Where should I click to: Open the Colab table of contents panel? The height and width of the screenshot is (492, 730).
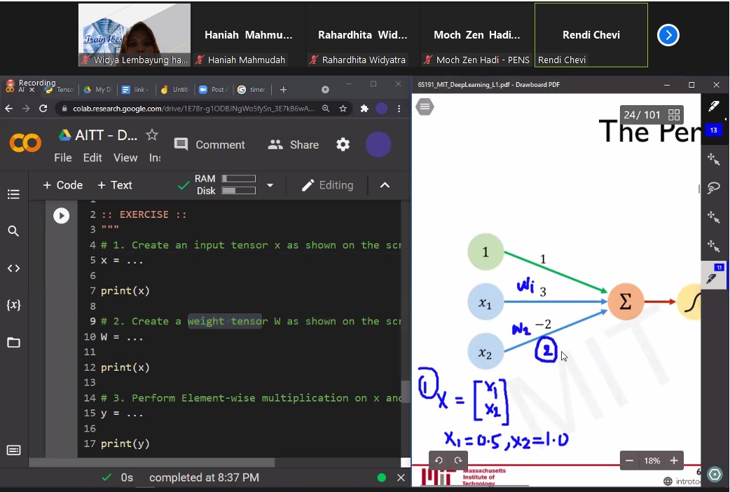click(x=13, y=194)
